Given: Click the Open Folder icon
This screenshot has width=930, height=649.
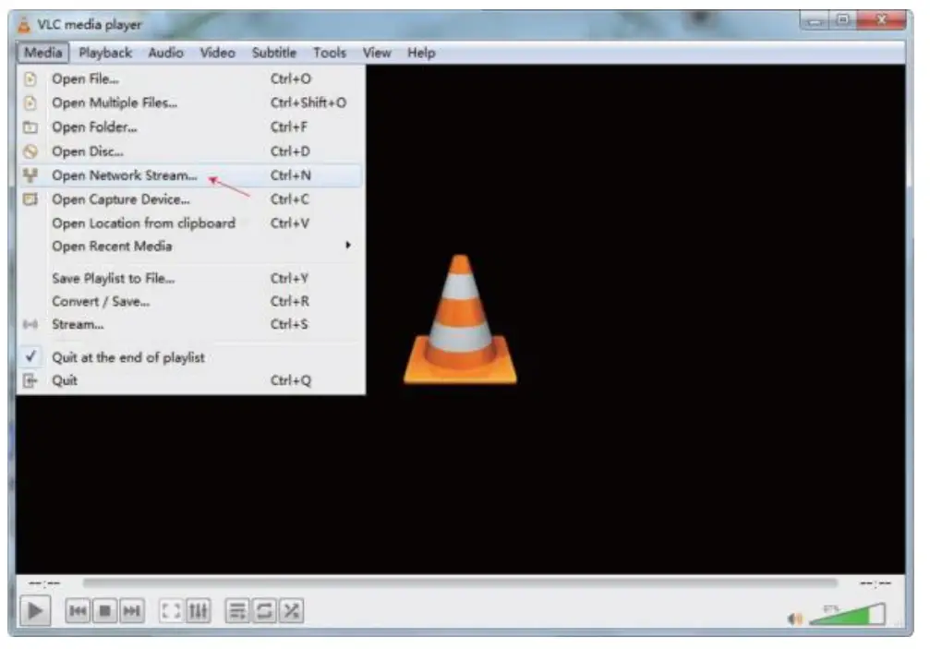Looking at the screenshot, I should coord(30,126).
